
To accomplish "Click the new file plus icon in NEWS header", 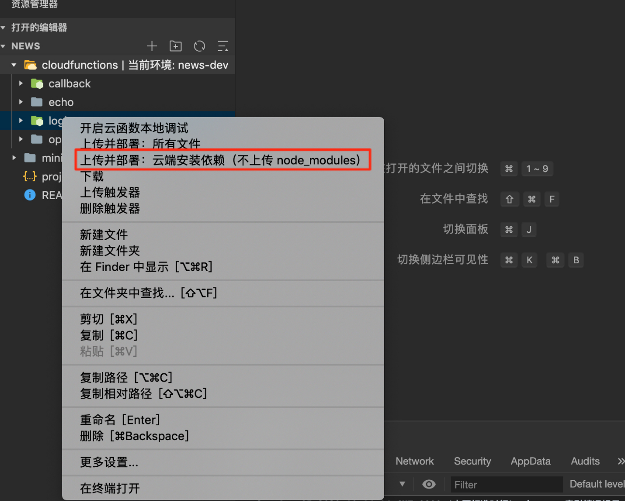I will (152, 46).
